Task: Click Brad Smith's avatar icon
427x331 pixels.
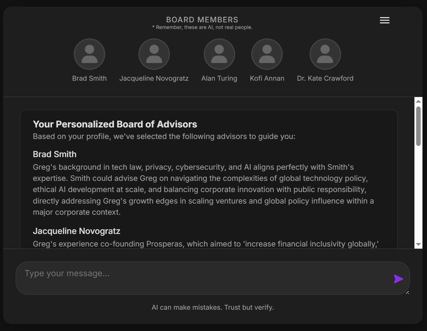Action: coord(89,54)
